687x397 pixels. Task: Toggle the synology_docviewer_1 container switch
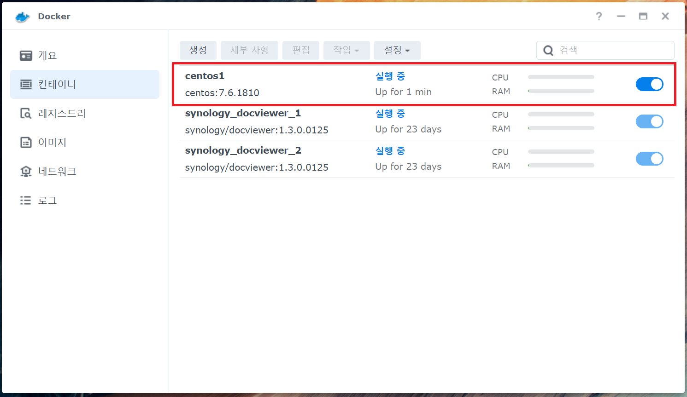649,121
